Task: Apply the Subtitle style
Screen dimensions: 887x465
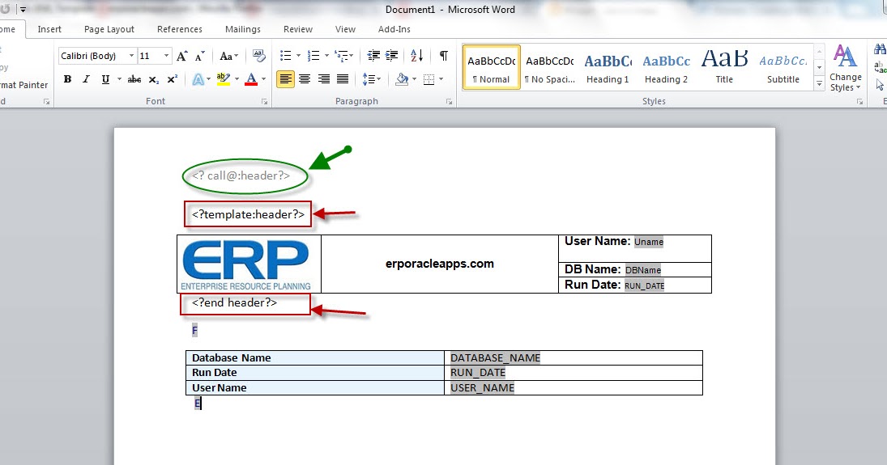Action: [x=783, y=67]
